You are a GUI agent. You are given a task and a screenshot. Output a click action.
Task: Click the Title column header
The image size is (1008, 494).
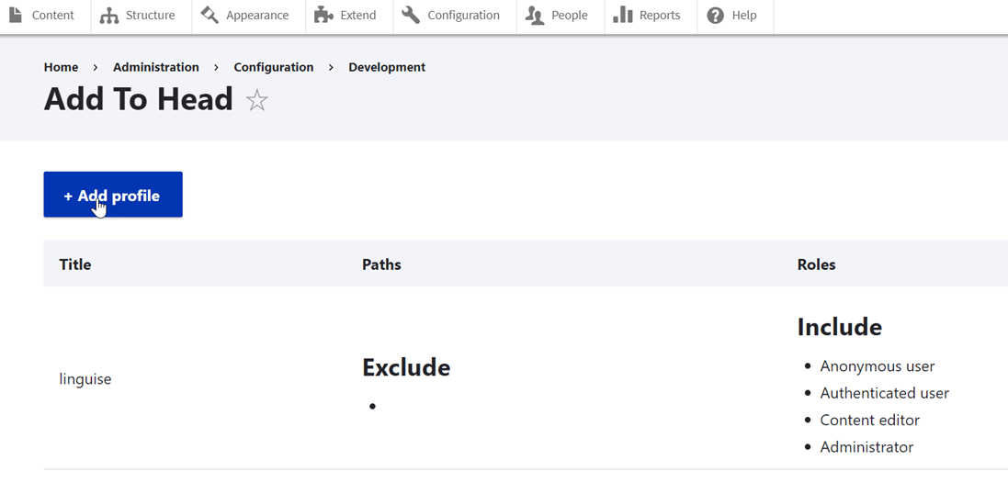click(75, 264)
